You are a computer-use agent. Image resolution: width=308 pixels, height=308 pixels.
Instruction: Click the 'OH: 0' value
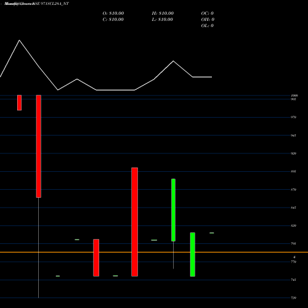[208, 20]
